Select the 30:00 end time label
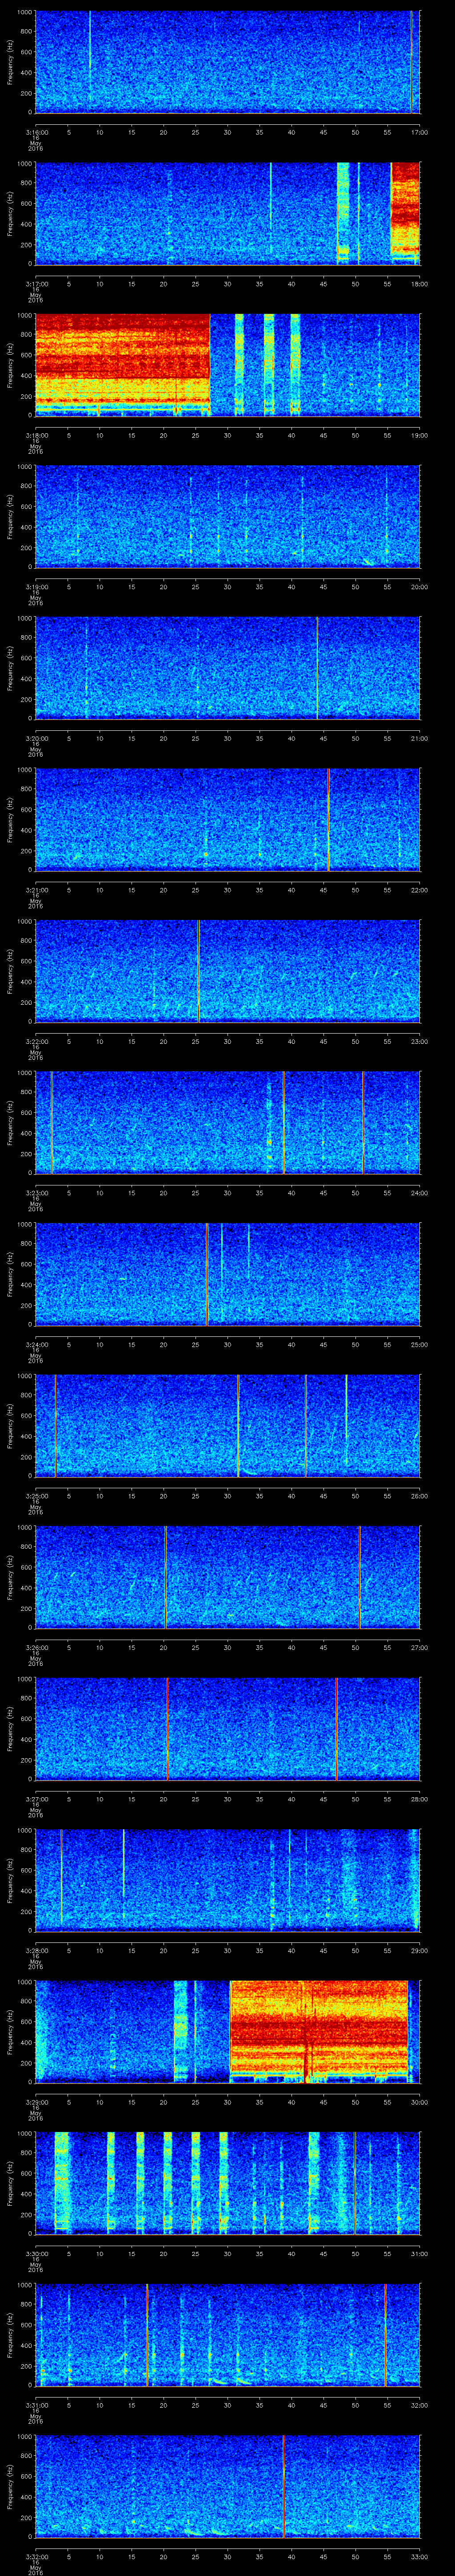The width and height of the screenshot is (455, 2576). point(419,2101)
